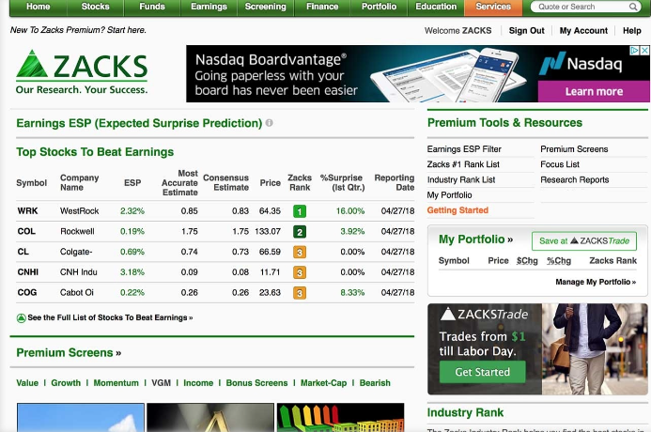Open My Portfolio in Premium Tools list
The width and height of the screenshot is (651, 432).
449,195
